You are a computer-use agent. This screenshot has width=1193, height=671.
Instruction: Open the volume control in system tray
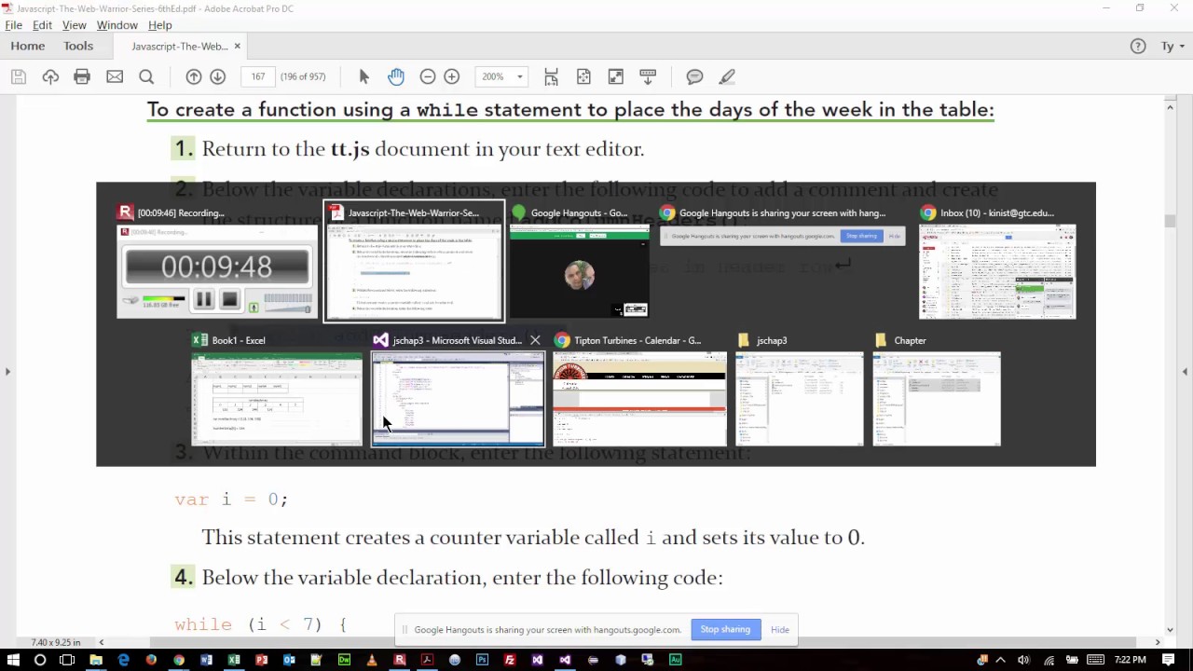[x=1023, y=660]
